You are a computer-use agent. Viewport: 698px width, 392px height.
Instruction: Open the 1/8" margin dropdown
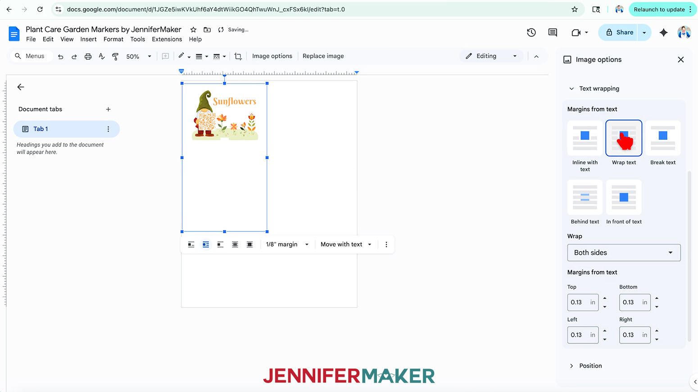coord(287,245)
